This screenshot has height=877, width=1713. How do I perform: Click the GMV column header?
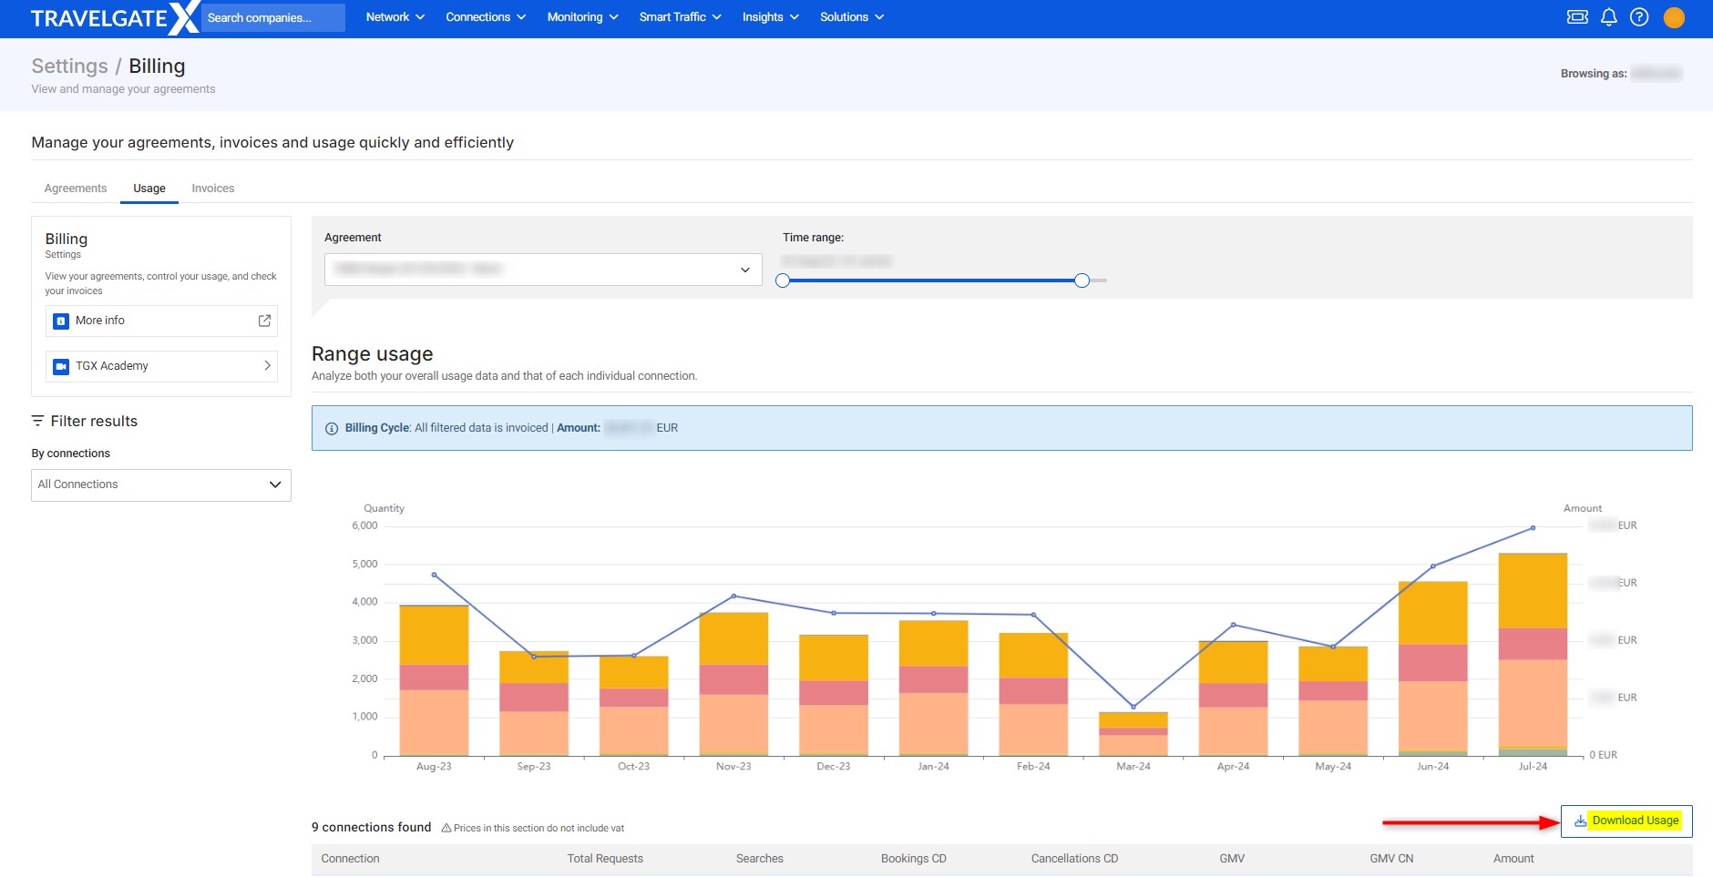coord(1232,859)
